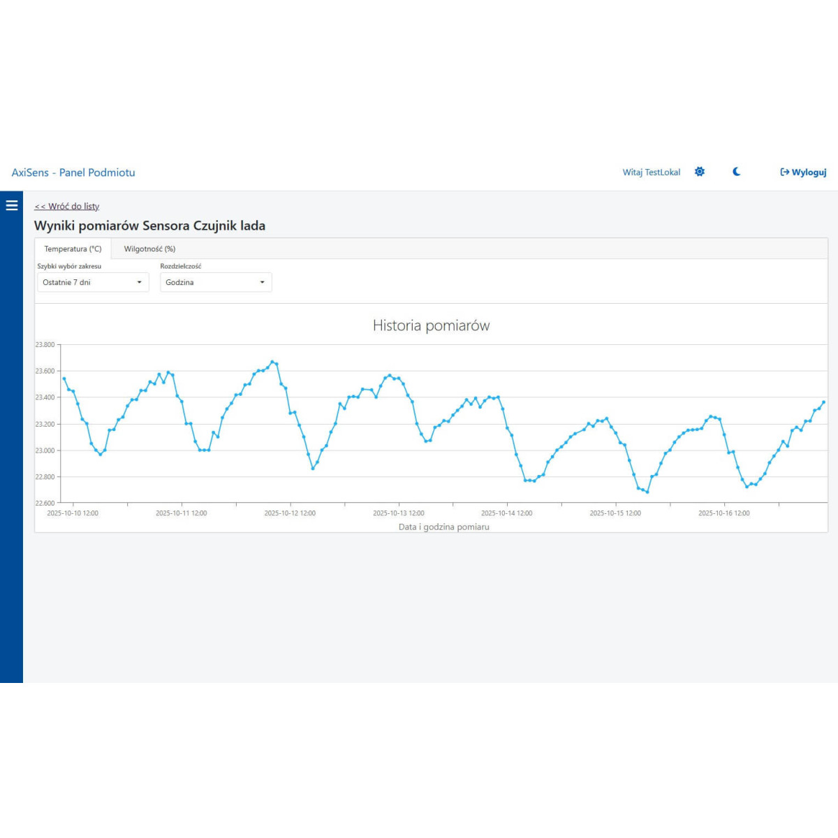Click the 23.800 y-axis label

pyautogui.click(x=45, y=344)
